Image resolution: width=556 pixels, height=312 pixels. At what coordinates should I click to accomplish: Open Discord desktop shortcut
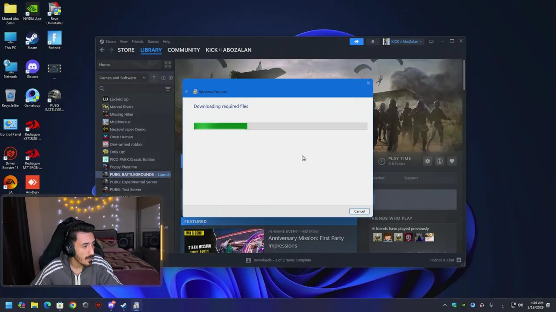(32, 70)
